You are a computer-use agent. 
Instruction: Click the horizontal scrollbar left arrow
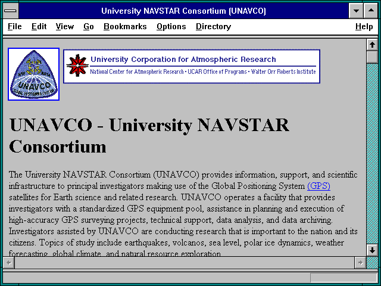tap(9, 263)
